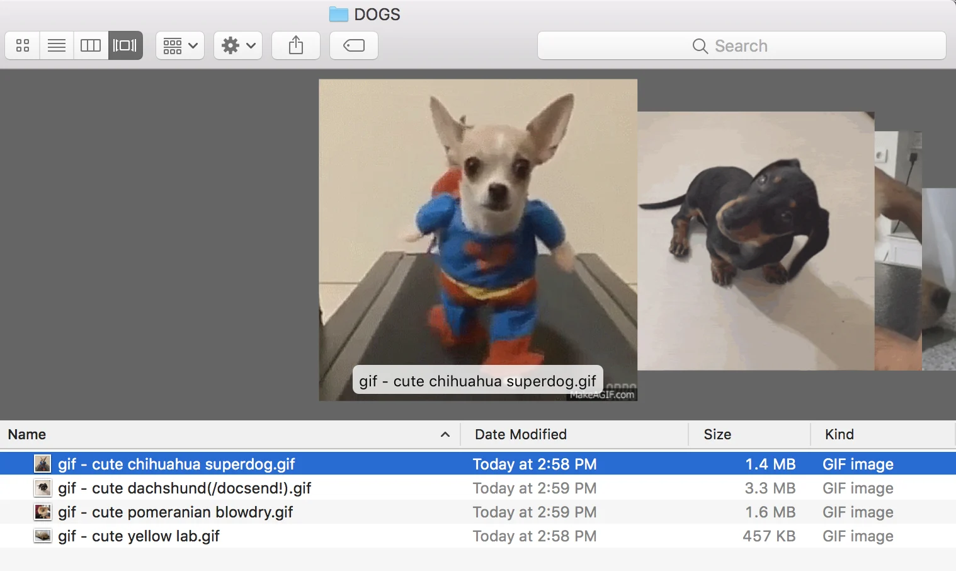The height and width of the screenshot is (571, 956).
Task: Click the yellow lab file icon
Action: point(42,536)
